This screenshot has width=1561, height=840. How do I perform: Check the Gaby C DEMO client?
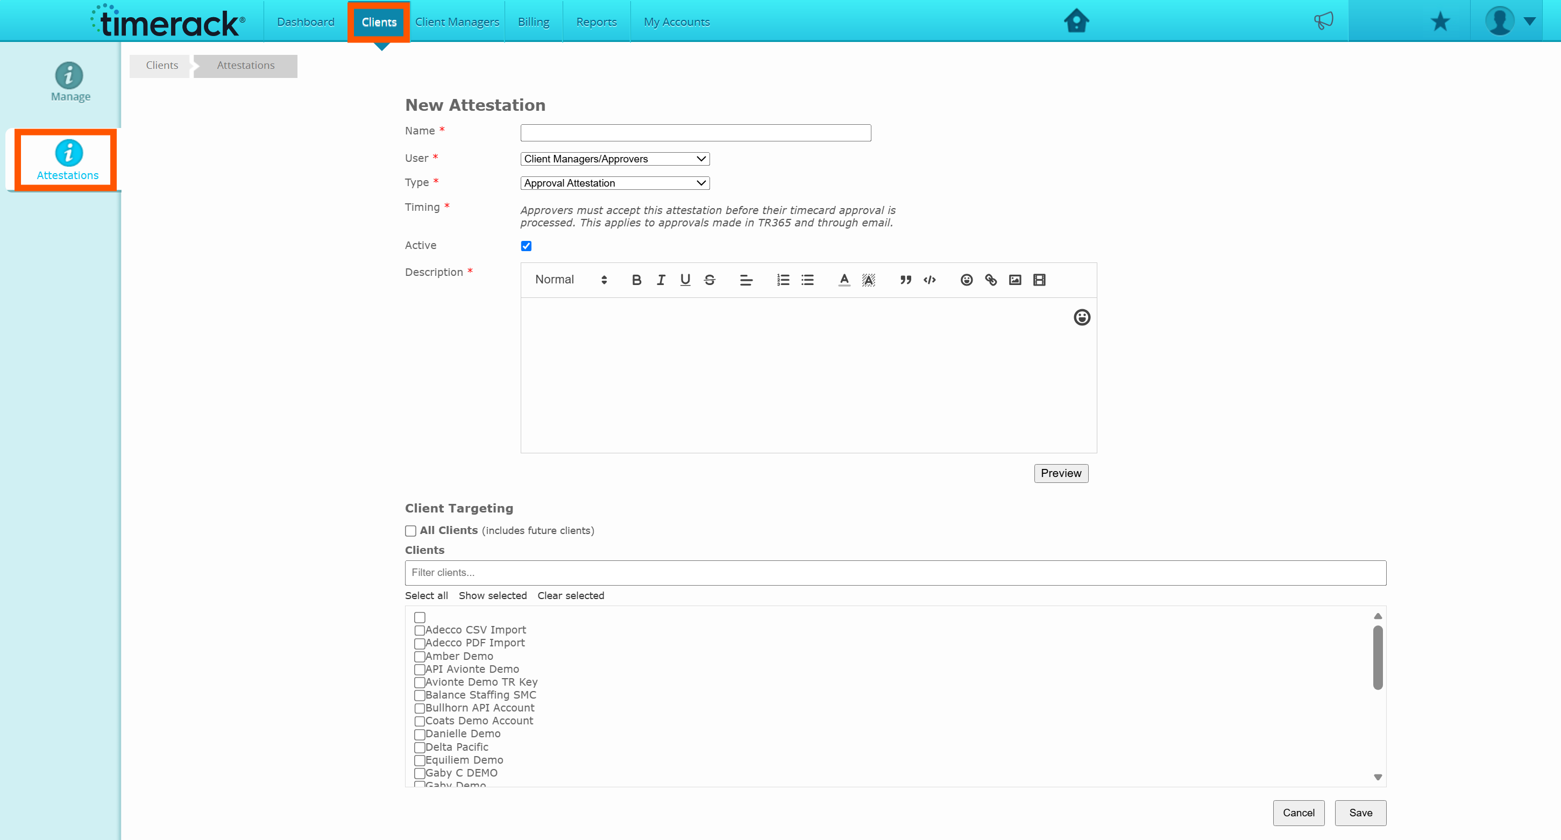(x=420, y=773)
